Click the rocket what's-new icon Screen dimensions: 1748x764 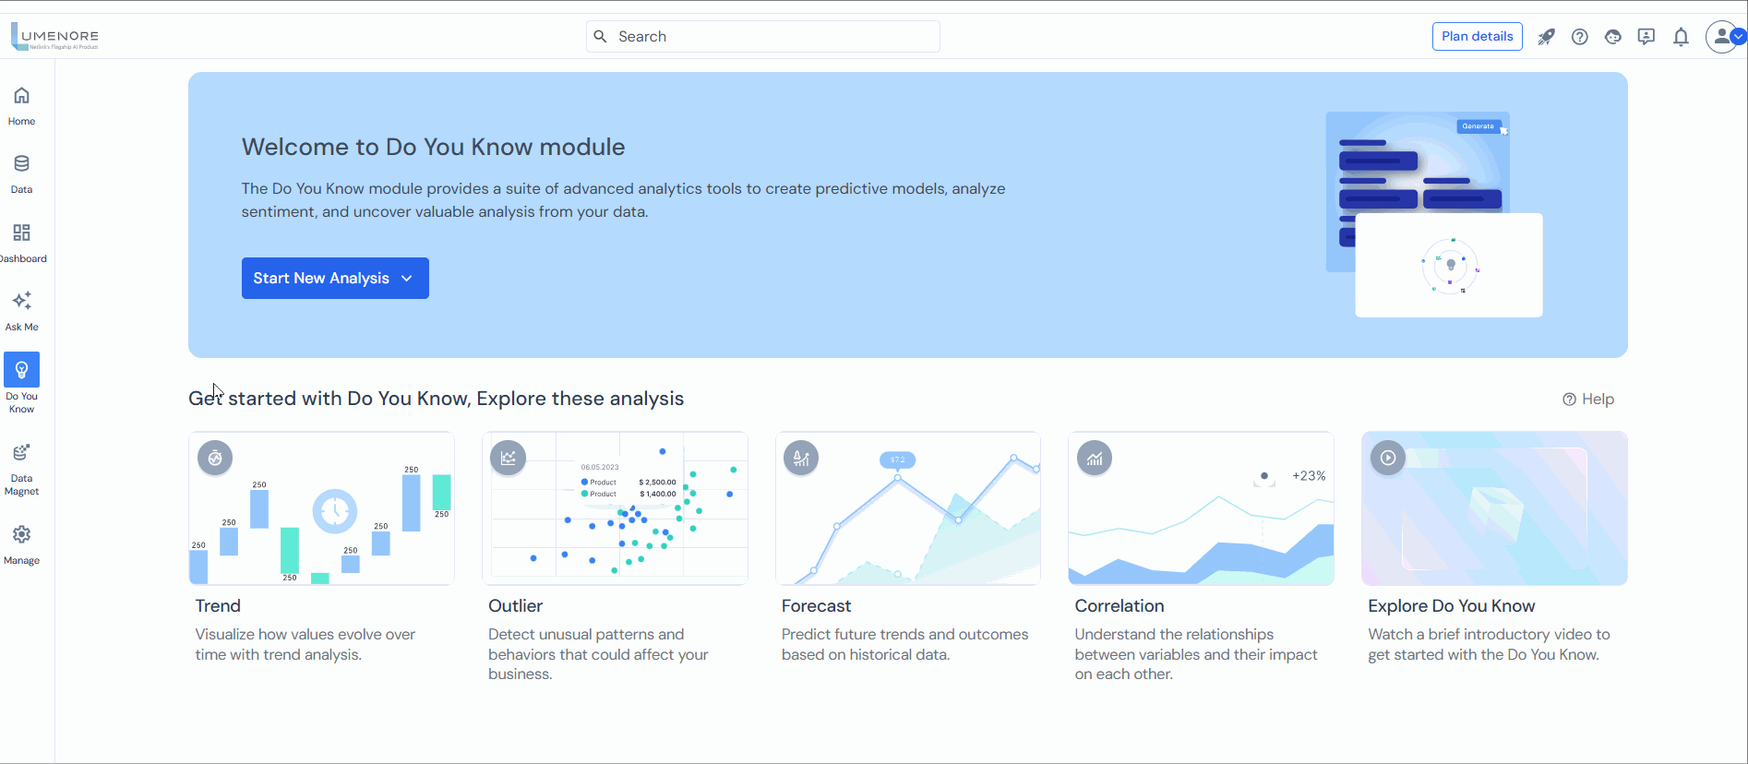tap(1547, 36)
